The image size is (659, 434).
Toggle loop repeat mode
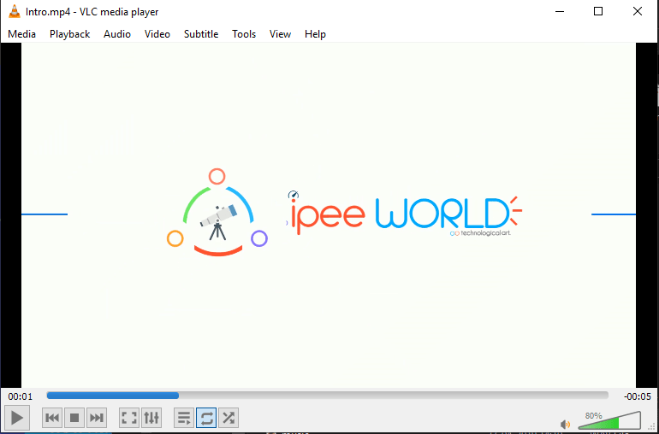(x=206, y=418)
